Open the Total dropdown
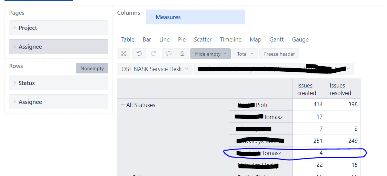 pos(245,54)
